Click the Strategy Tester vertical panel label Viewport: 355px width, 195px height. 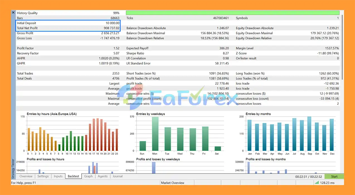click(13, 169)
